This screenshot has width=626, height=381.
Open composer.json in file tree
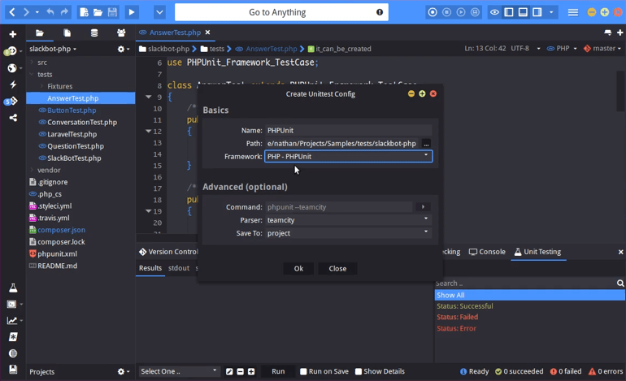[x=61, y=230]
